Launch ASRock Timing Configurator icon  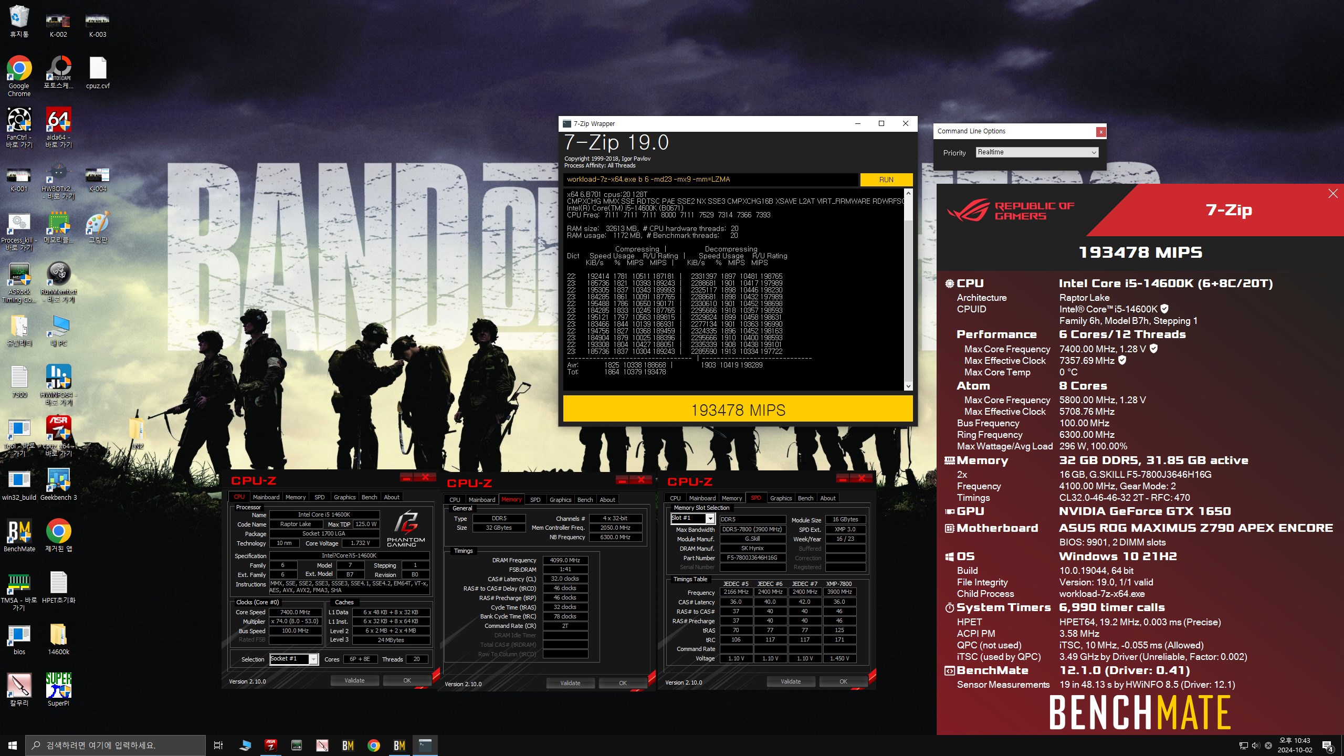coord(19,283)
